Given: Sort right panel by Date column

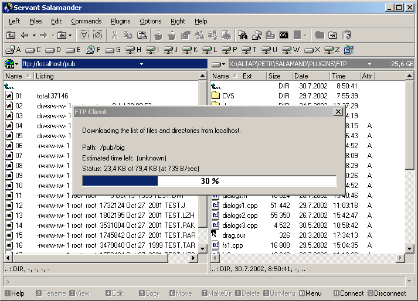Looking at the screenshot, I should tap(311, 76).
